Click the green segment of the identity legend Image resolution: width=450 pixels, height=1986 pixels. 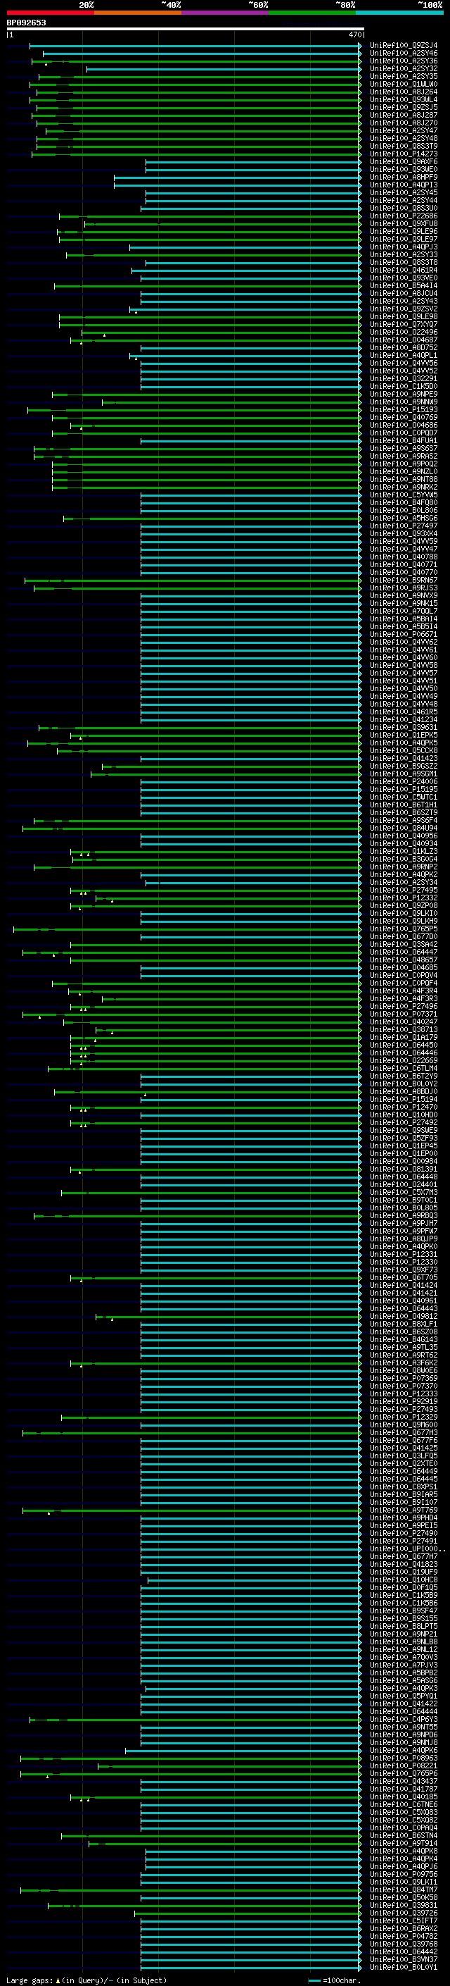click(312, 13)
